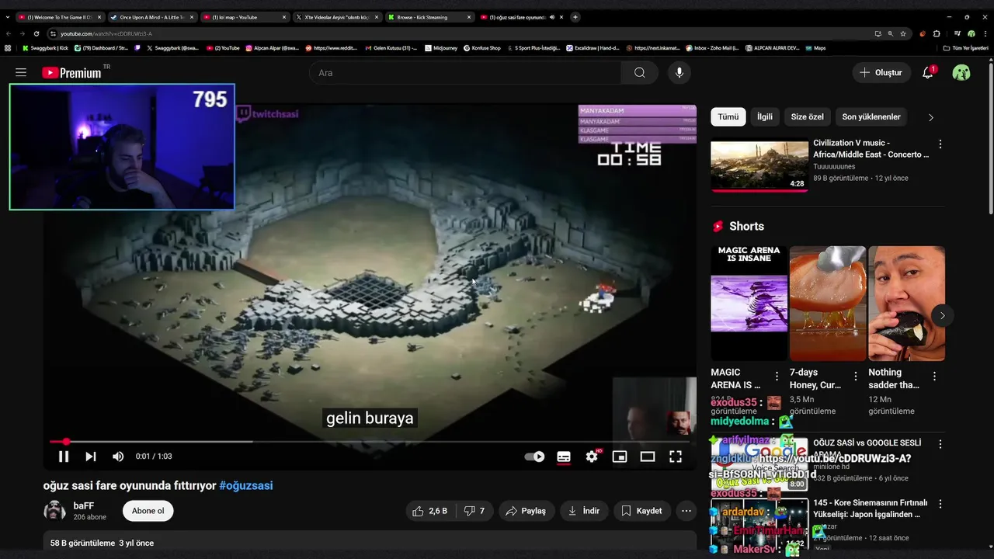Dislike the video
The height and width of the screenshot is (559, 994).
click(x=474, y=511)
